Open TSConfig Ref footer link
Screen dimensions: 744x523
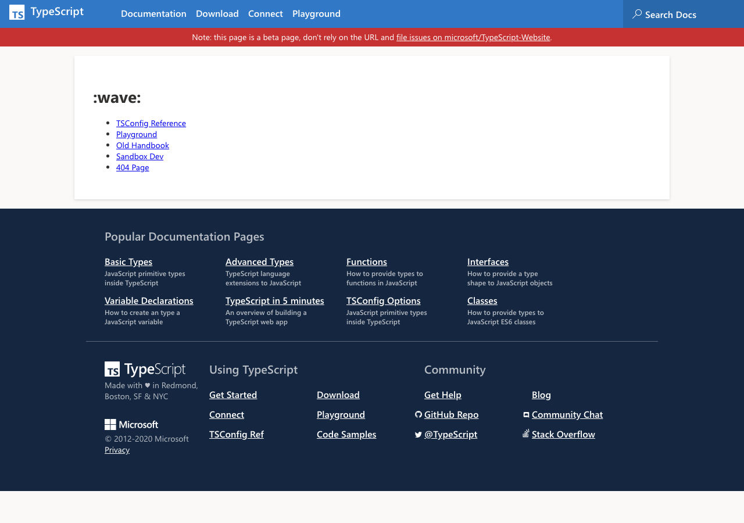(x=237, y=434)
